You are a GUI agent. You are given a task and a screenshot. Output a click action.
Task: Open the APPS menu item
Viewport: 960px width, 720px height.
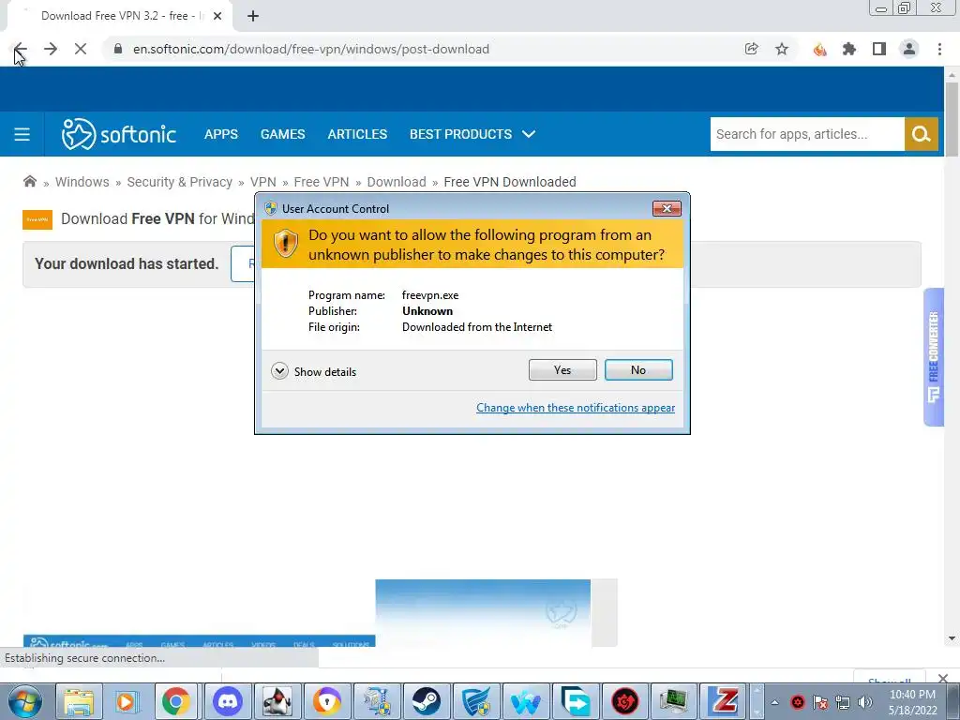(221, 134)
